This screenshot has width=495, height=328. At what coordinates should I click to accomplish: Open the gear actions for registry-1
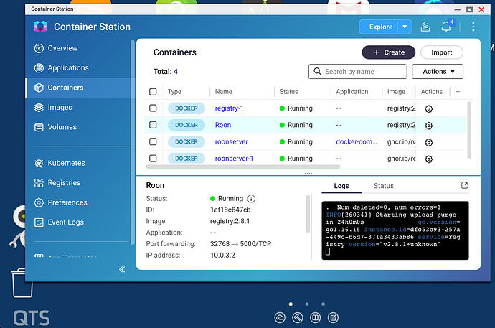click(x=428, y=109)
